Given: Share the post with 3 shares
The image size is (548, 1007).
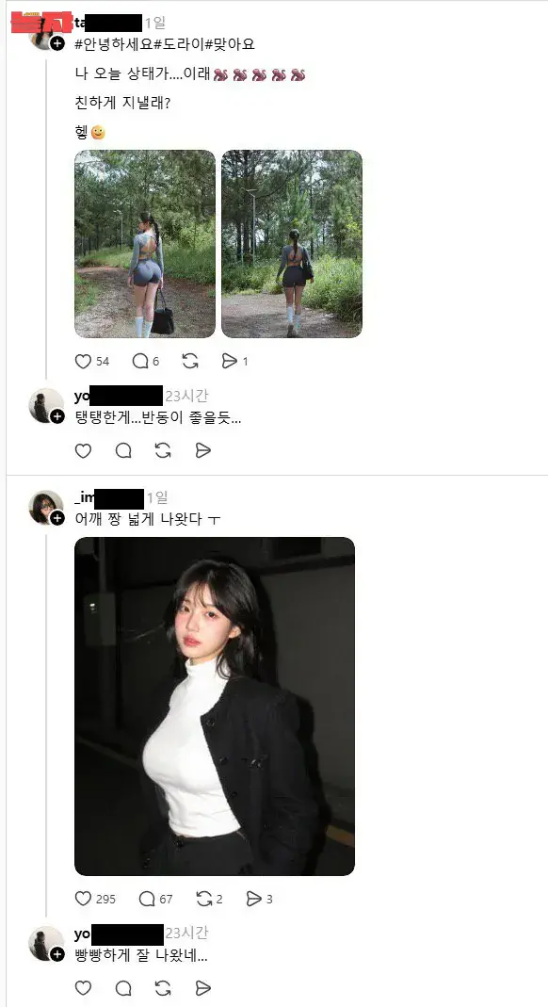Looking at the screenshot, I should [254, 899].
